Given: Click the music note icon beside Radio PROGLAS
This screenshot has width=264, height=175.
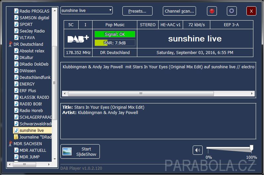Looking at the screenshot, I should click(x=16, y=11).
